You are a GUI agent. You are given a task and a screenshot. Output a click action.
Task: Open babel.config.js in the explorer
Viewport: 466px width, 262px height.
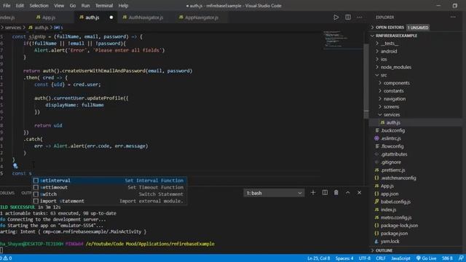click(395, 202)
